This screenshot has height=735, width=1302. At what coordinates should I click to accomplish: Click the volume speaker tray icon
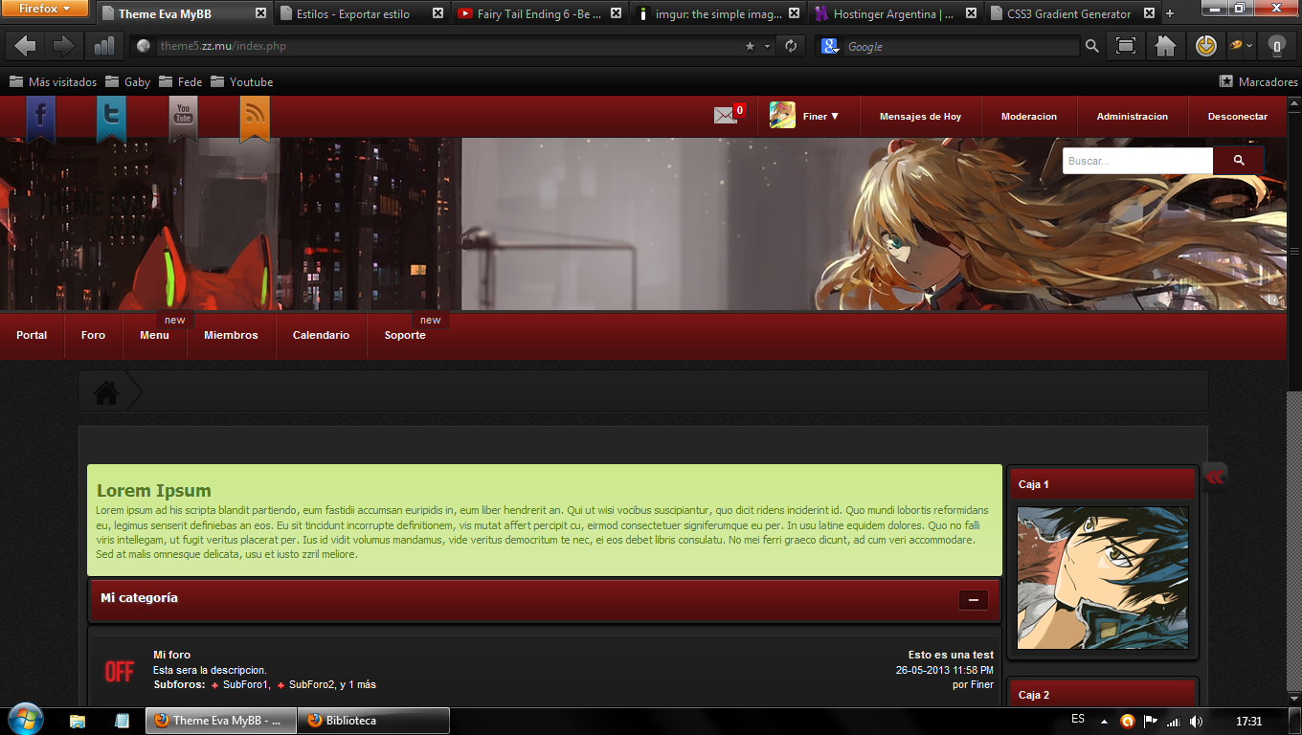tap(1196, 722)
